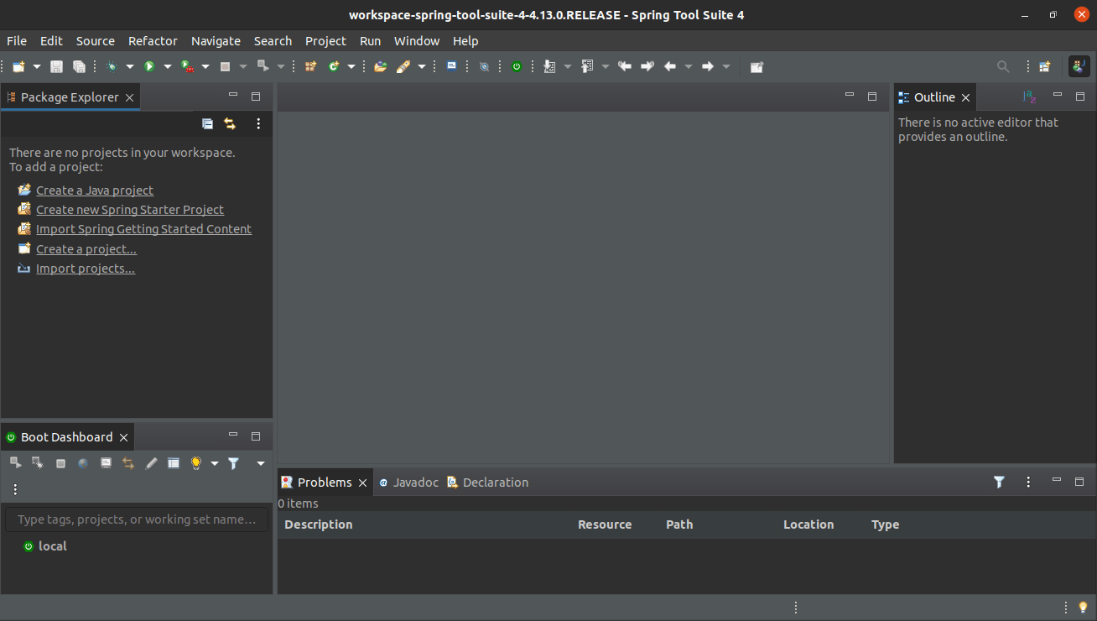Toggle Sort in Outline view
The height and width of the screenshot is (621, 1097).
[1030, 97]
